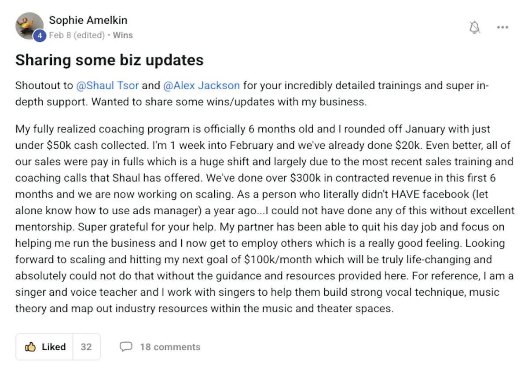Open @Shaul Tsor's profile link
528x370 pixels.
click(107, 85)
